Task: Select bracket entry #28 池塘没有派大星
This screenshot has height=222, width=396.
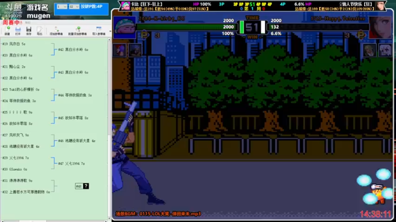Action: point(21,146)
